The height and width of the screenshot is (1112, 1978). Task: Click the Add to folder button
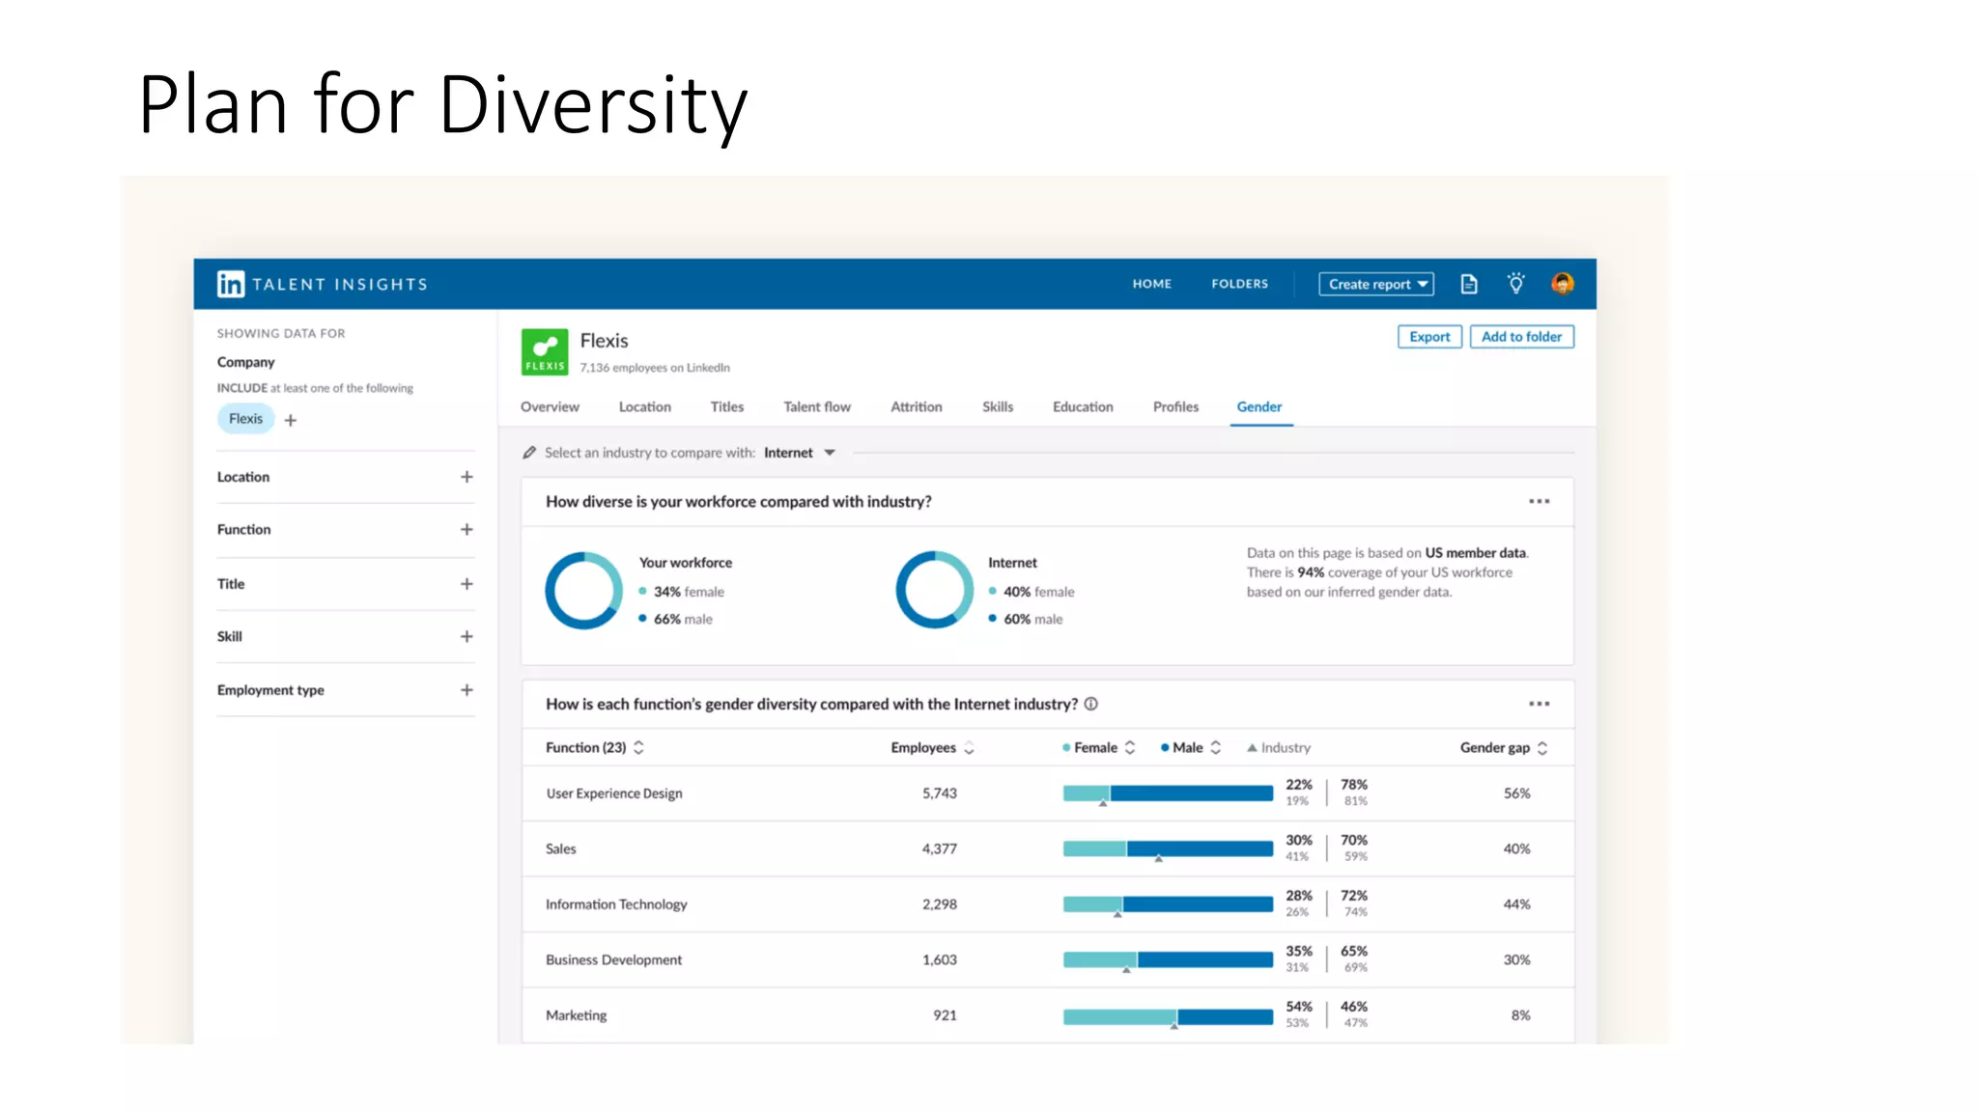1521,337
